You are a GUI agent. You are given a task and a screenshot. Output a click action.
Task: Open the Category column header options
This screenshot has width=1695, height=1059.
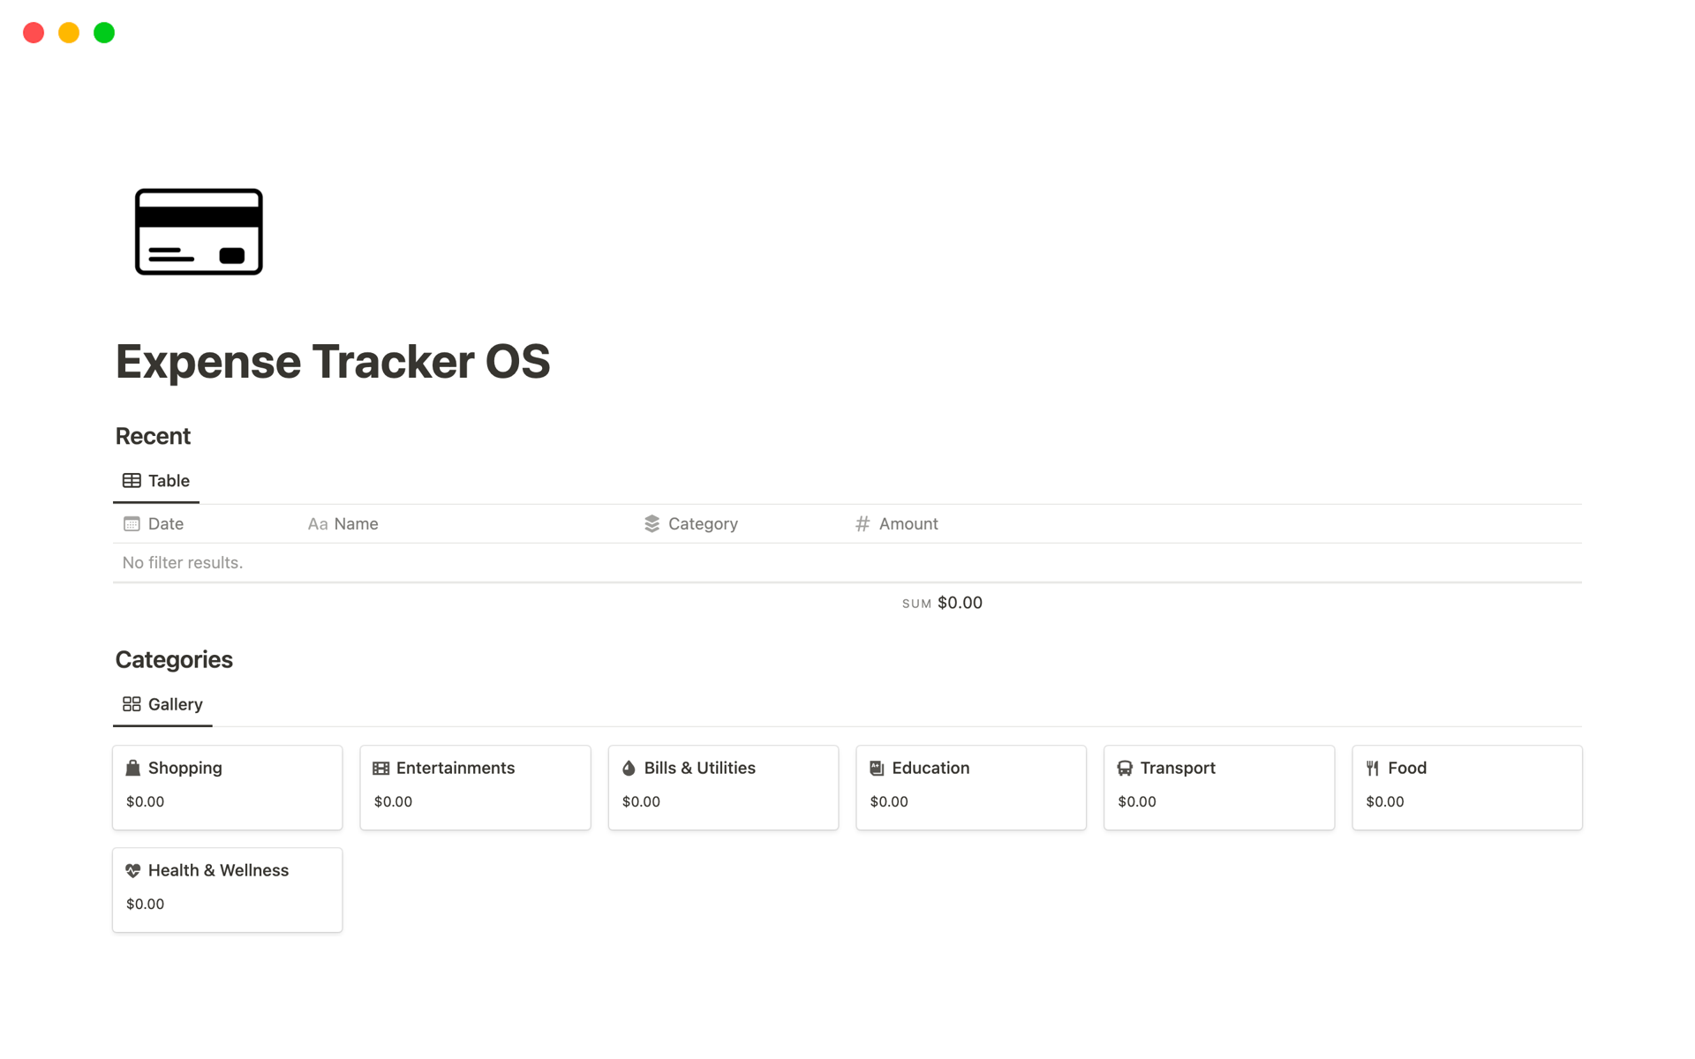point(702,524)
